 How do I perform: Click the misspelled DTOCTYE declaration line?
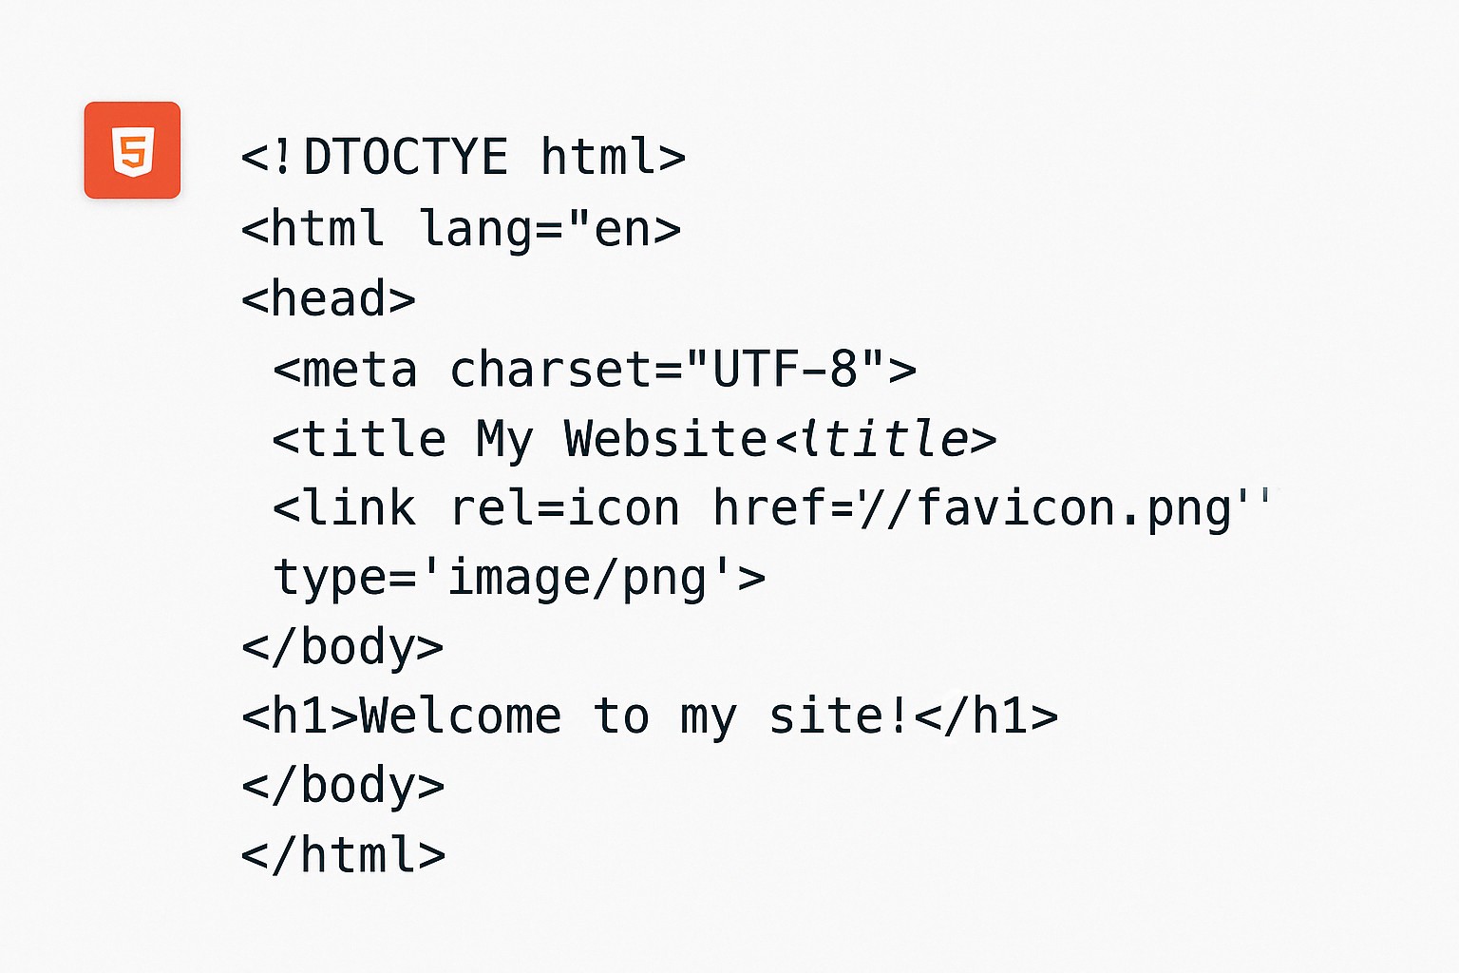point(464,157)
